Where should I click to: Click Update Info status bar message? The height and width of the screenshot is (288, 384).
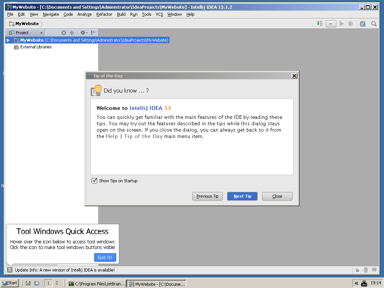pos(65,270)
